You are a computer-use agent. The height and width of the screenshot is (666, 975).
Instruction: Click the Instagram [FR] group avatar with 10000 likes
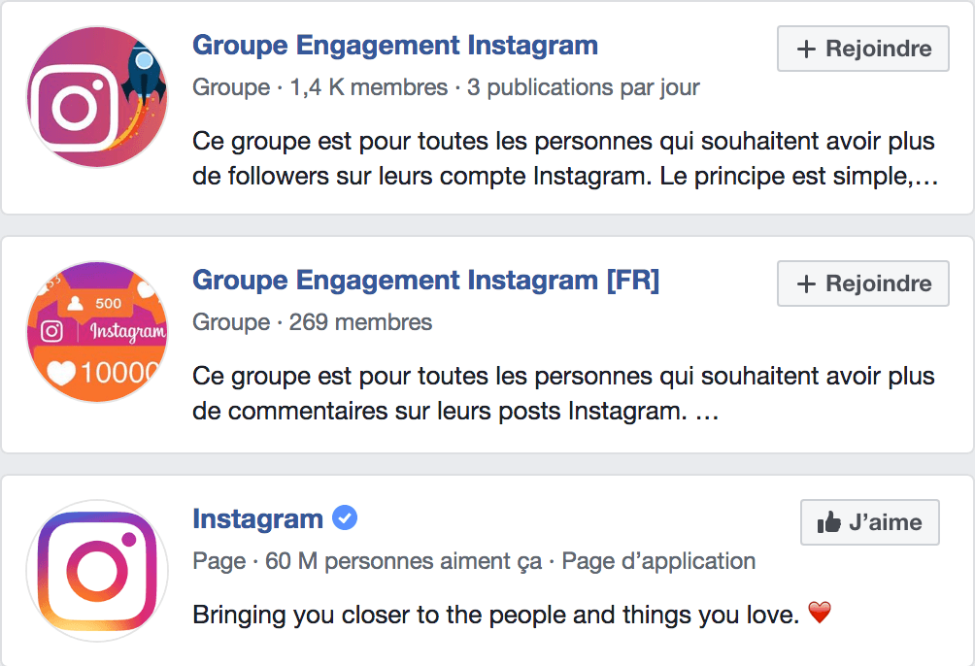coord(97,331)
